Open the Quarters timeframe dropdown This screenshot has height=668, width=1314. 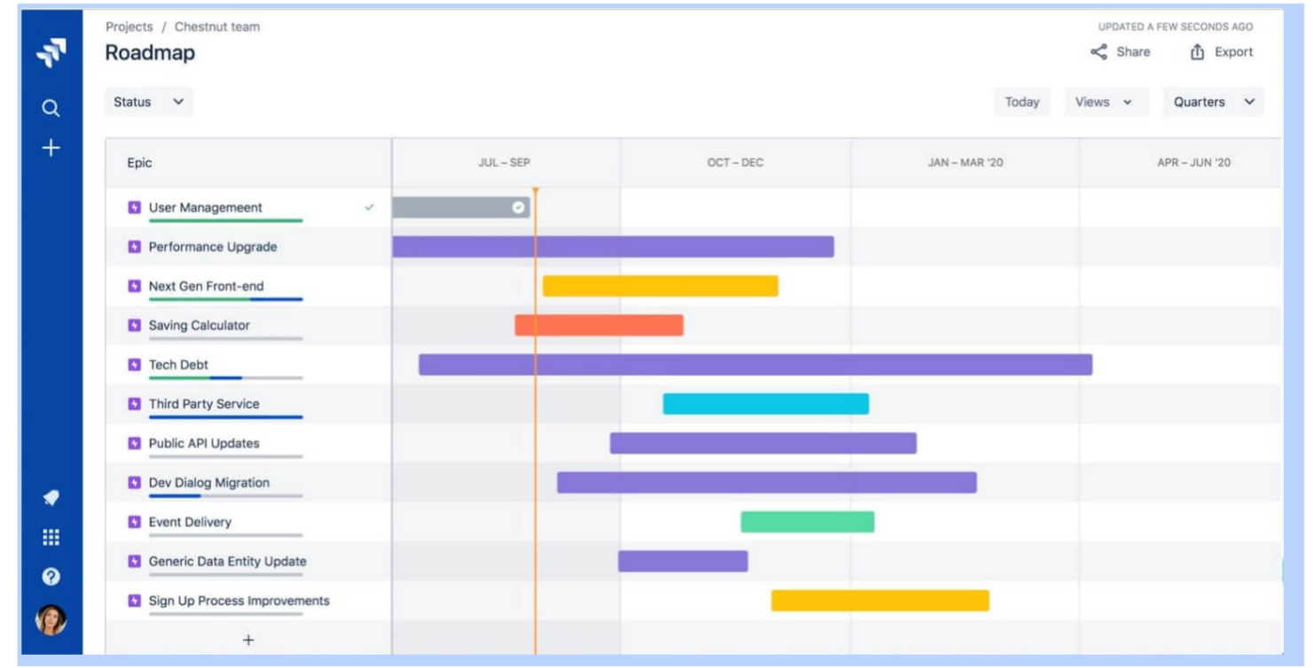1213,102
